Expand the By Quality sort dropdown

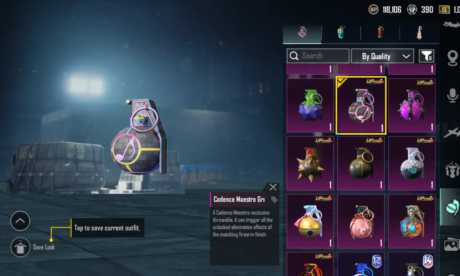pos(382,56)
